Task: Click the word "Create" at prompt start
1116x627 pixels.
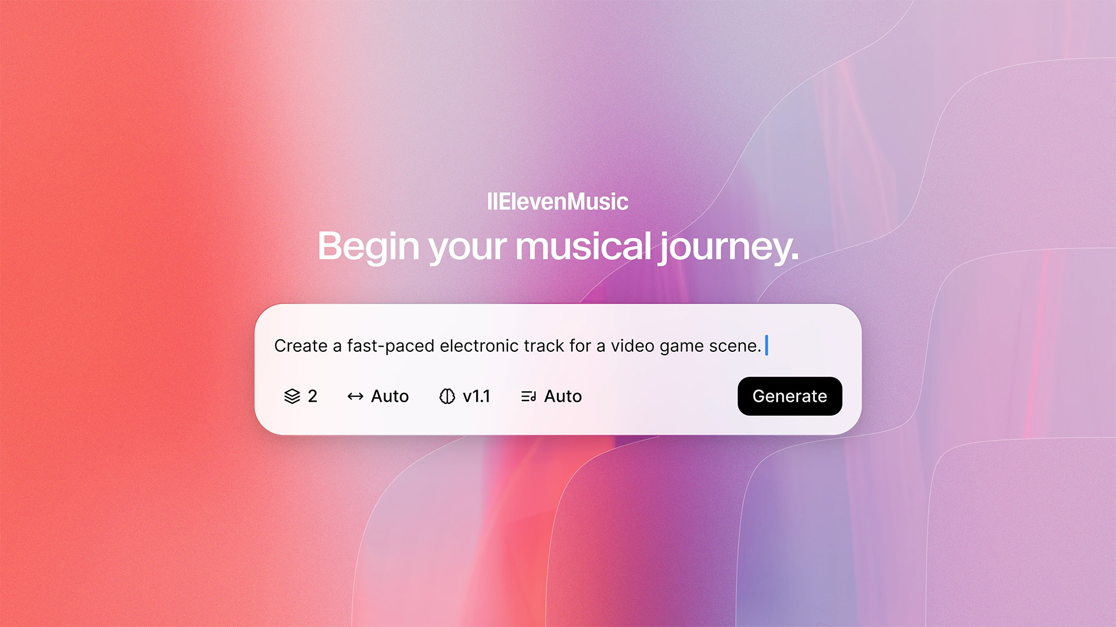Action: (301, 345)
